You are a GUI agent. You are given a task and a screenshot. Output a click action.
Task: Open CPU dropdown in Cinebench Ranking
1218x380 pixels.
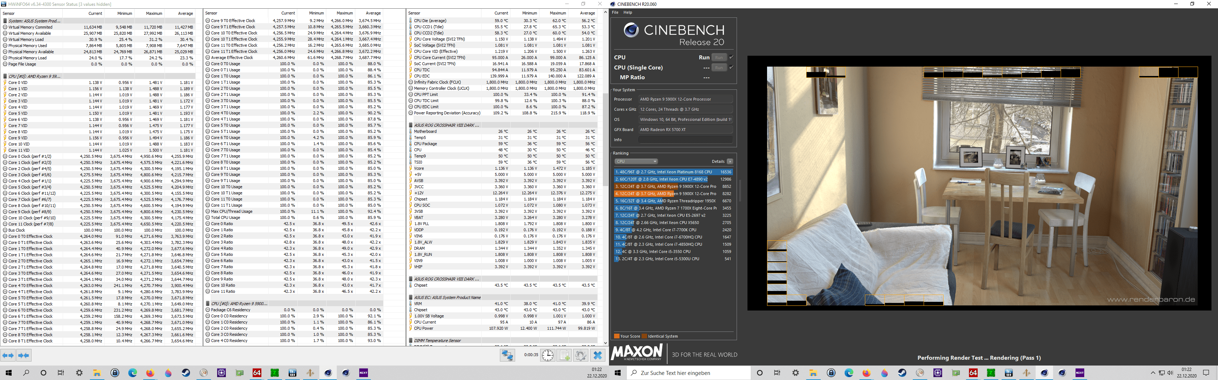click(x=636, y=161)
